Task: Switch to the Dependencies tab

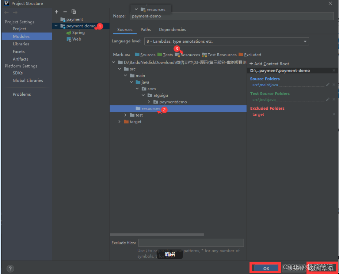Action: pos(172,30)
